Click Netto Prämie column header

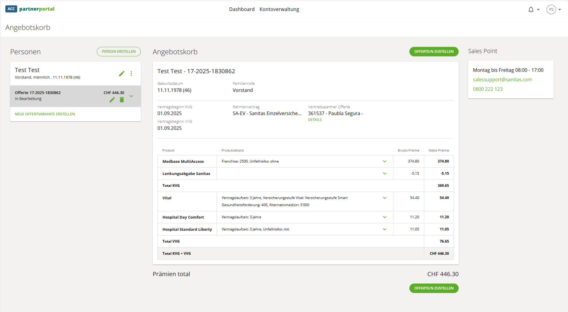[439, 150]
